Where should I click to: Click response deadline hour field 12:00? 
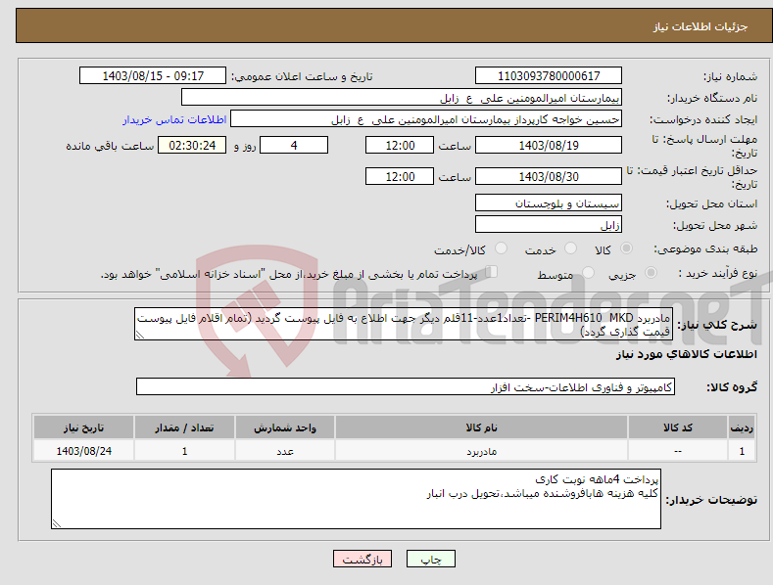400,145
